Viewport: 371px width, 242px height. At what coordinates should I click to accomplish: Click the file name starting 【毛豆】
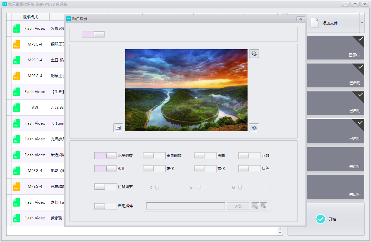57,92
